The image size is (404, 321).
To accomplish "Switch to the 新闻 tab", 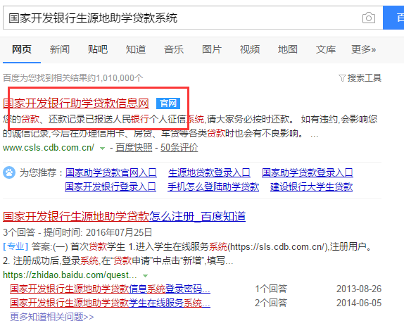I will pos(60,49).
